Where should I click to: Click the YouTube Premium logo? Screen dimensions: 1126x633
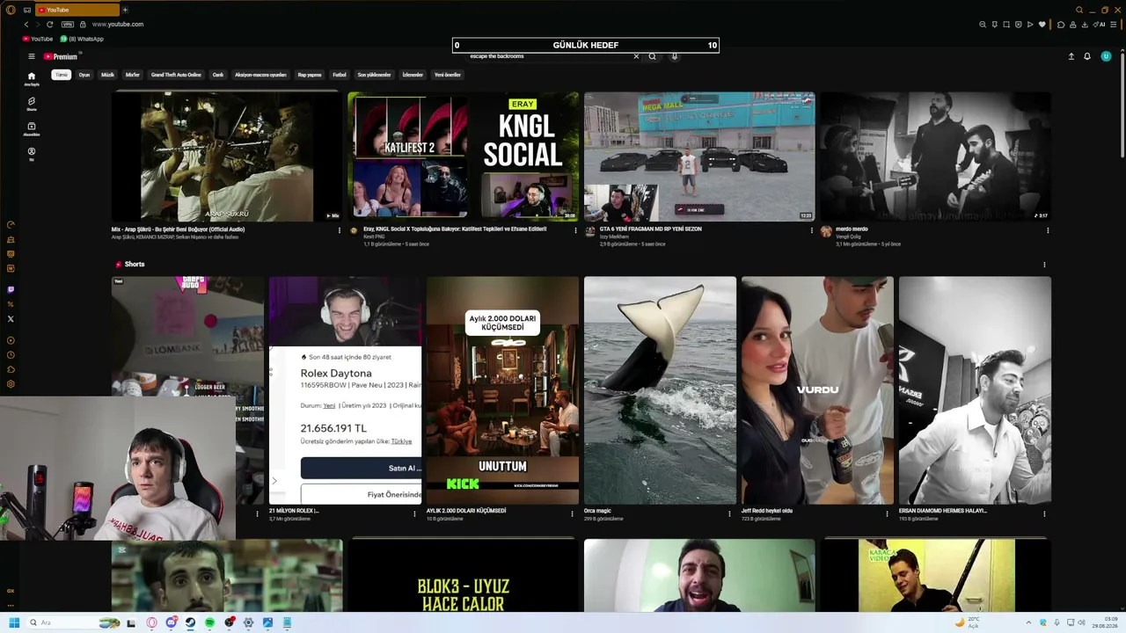click(x=61, y=56)
